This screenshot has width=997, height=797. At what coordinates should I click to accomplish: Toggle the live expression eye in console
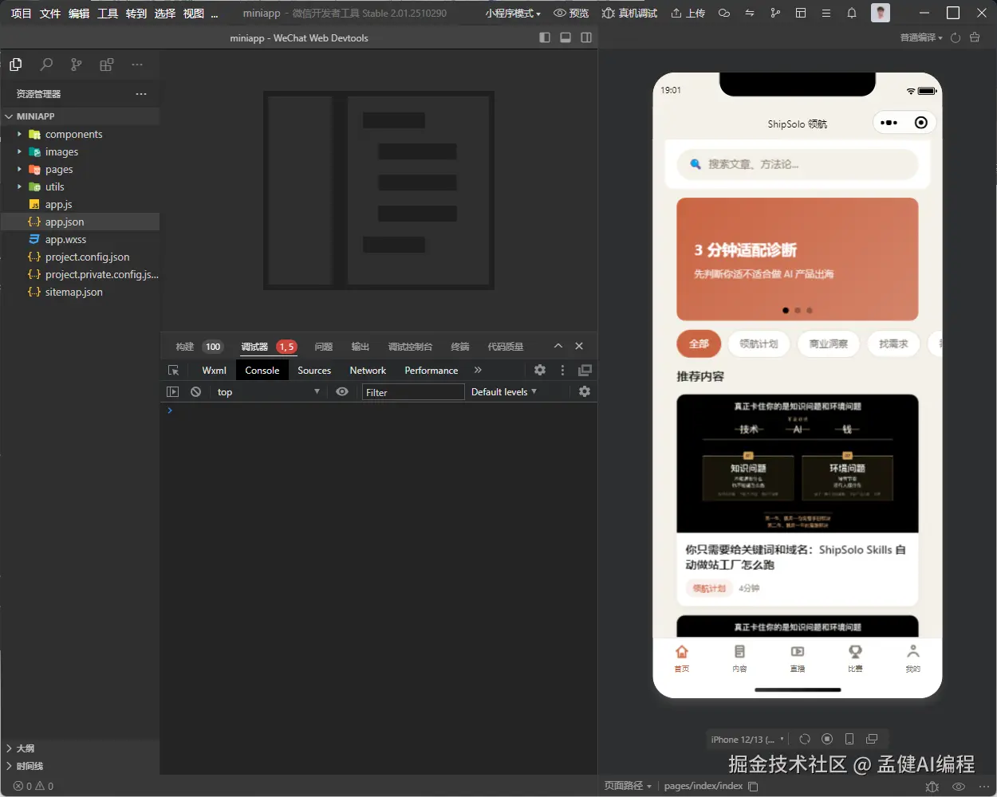click(342, 391)
